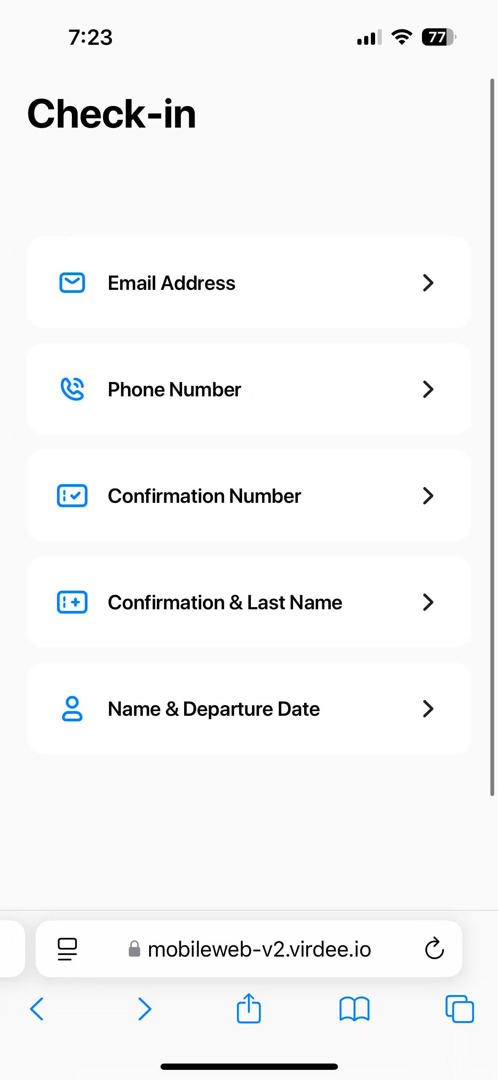Tap the envelope icon beside Email Address
Viewport: 498px width, 1080px height.
[72, 283]
